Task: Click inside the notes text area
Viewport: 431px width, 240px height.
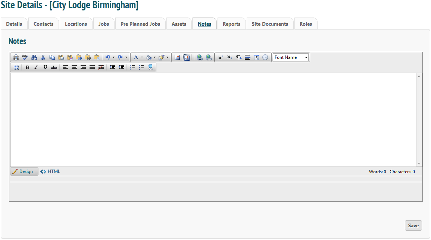Action: click(213, 120)
